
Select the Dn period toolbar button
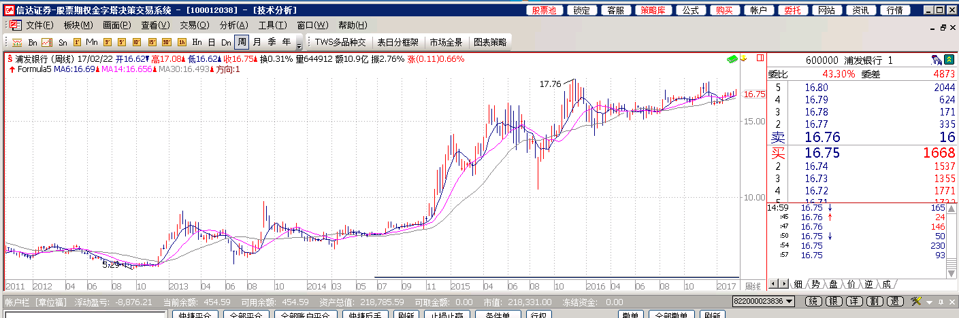click(226, 42)
